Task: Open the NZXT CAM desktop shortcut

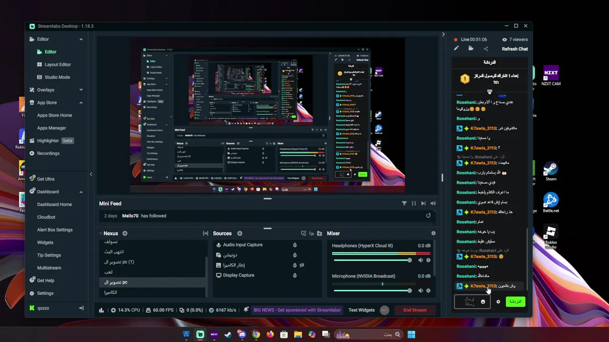Action: [550, 76]
